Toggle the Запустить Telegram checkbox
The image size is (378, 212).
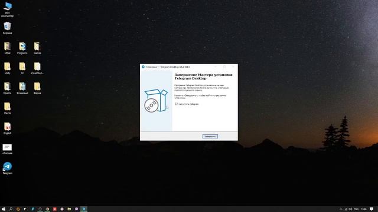(177, 104)
